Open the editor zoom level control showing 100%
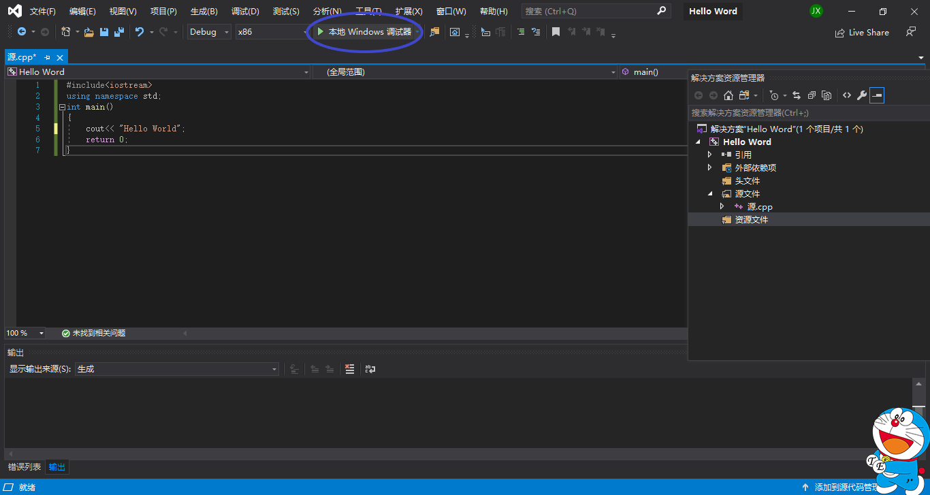 pos(25,333)
